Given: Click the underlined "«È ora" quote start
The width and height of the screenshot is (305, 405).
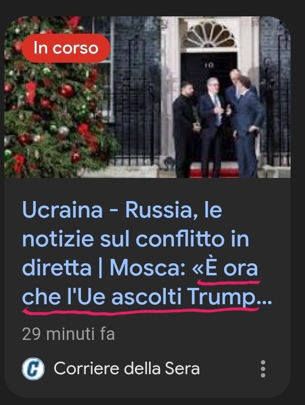Looking at the screenshot, I should (x=225, y=269).
